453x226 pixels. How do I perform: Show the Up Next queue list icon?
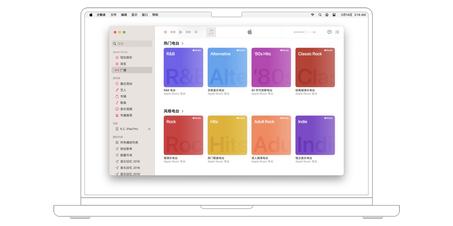pos(337,32)
